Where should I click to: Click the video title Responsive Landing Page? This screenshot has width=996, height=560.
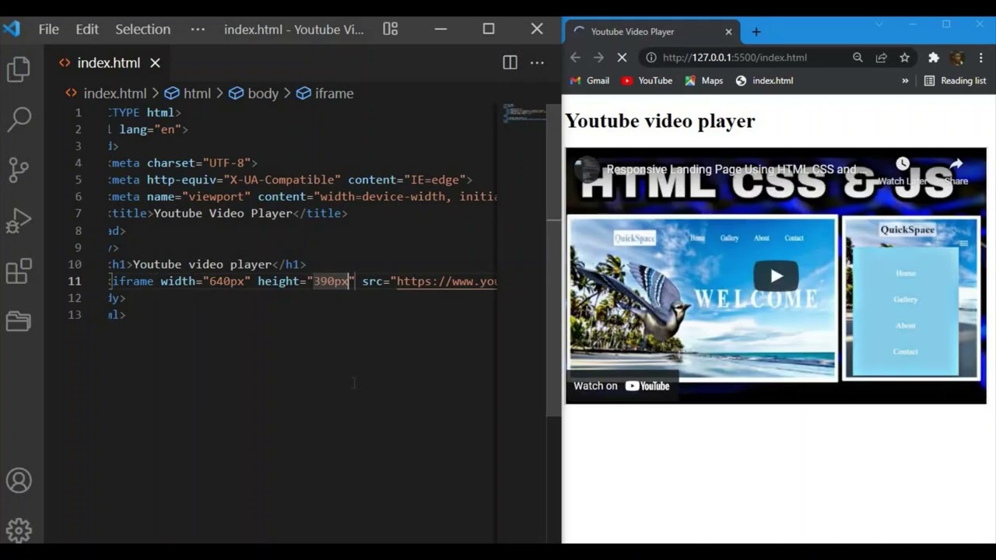click(736, 170)
